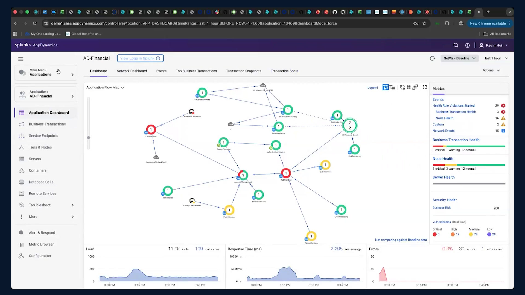
Task: Expand the Application Flow Map dropdown
Action: pyautogui.click(x=105, y=87)
